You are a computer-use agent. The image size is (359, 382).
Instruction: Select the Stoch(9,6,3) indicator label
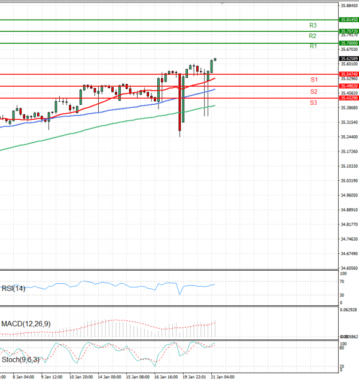[x=20, y=360]
